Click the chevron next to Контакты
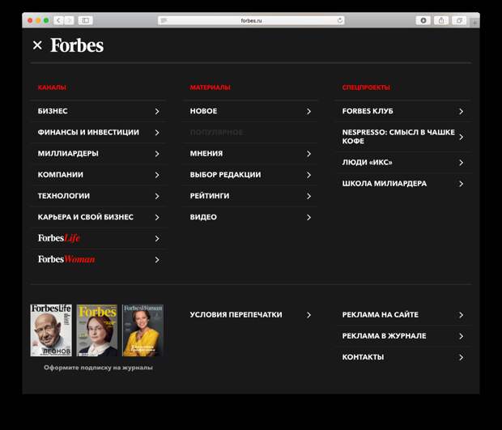The width and height of the screenshot is (502, 430). (461, 357)
